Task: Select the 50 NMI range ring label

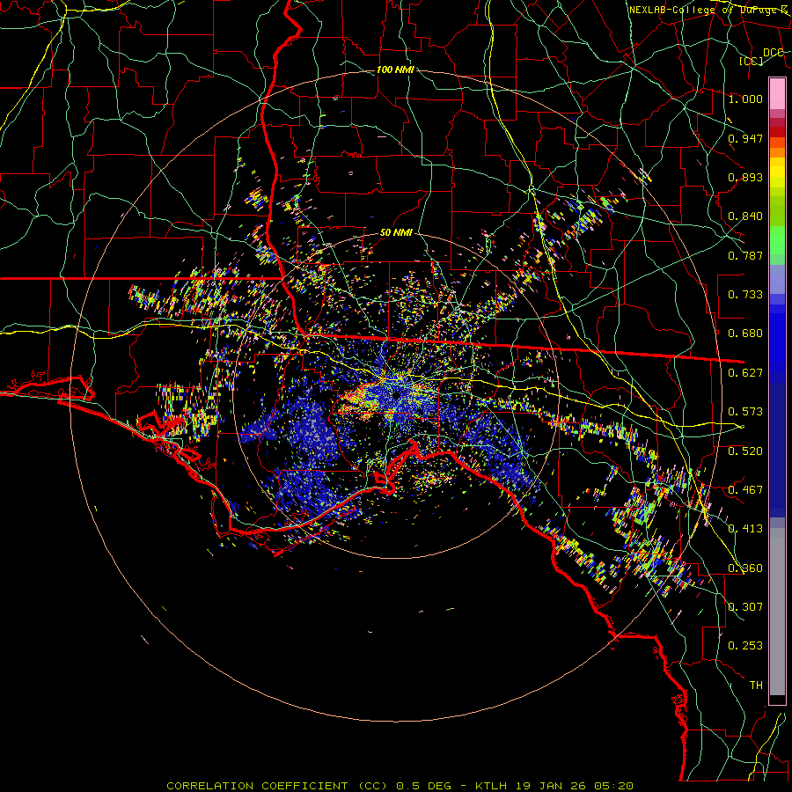Action: pos(396,232)
